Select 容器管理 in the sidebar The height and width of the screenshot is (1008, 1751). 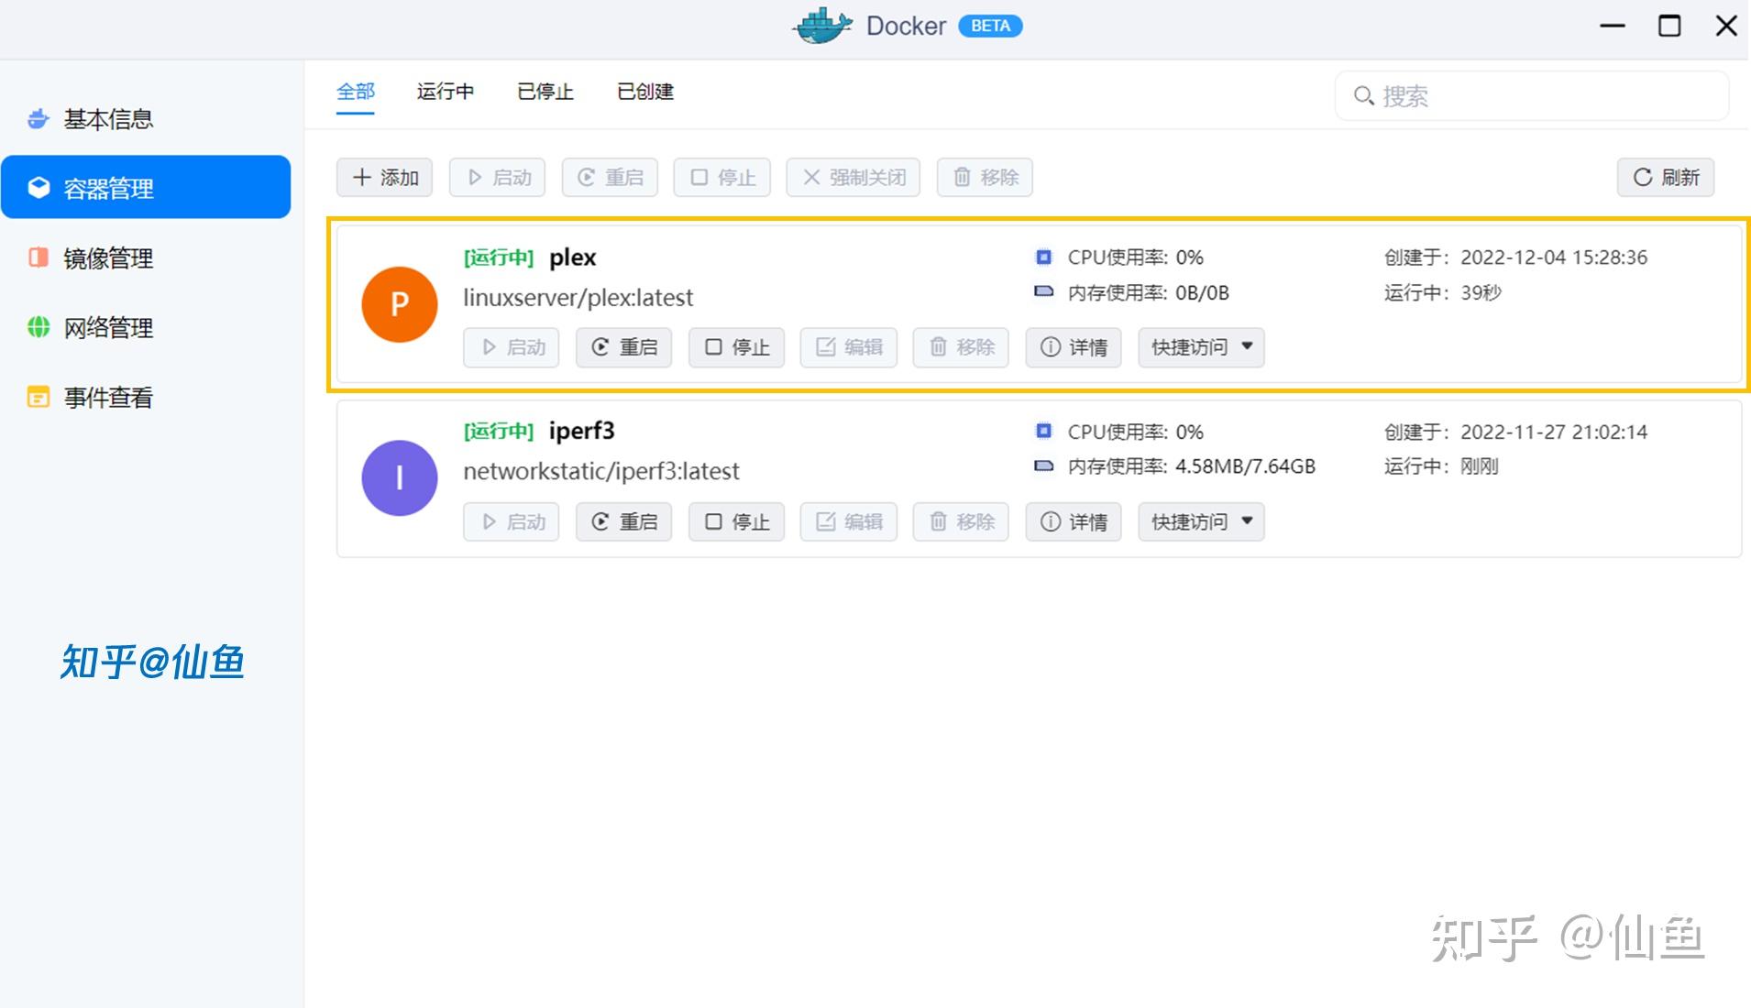146,187
